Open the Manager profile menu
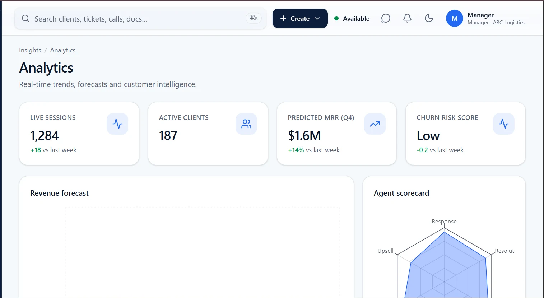Image resolution: width=544 pixels, height=298 pixels. 485,18
